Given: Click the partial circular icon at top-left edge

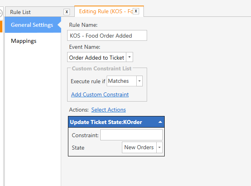Looking at the screenshot, I should 1,12.
